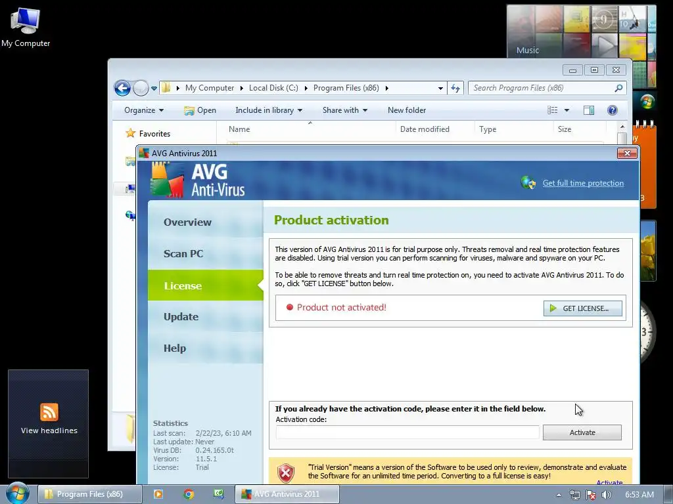Screen dimensions: 673x504
Task: Click Program Files (x86) breadcrumb
Action: [346, 88]
